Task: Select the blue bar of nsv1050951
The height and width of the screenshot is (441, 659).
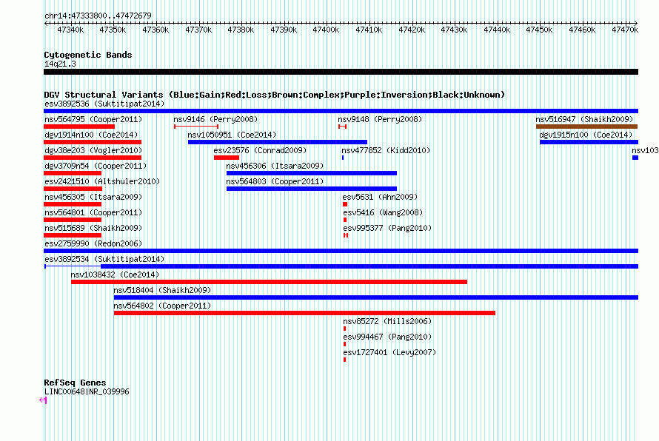Action: click(x=278, y=142)
